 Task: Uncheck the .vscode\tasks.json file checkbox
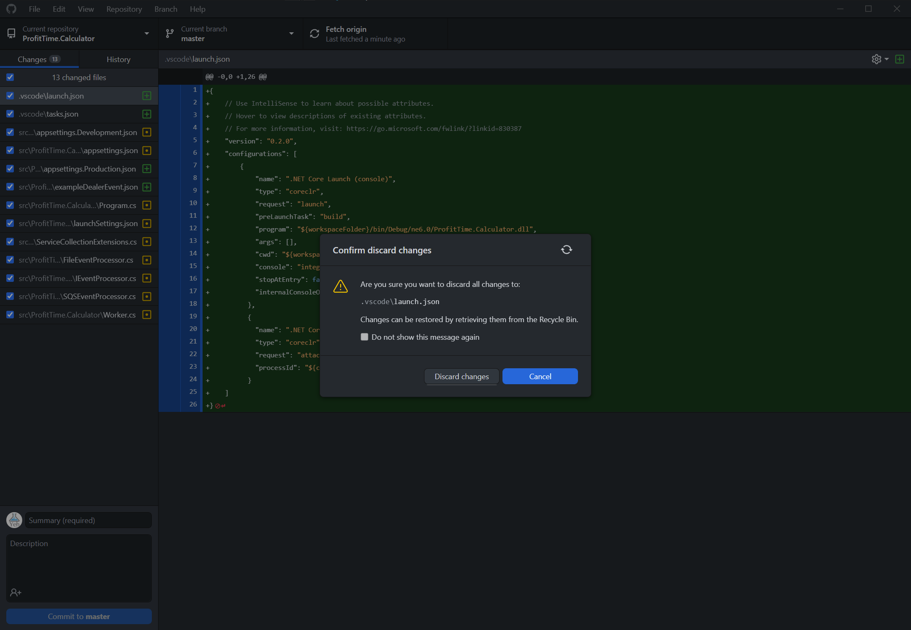[x=10, y=114]
